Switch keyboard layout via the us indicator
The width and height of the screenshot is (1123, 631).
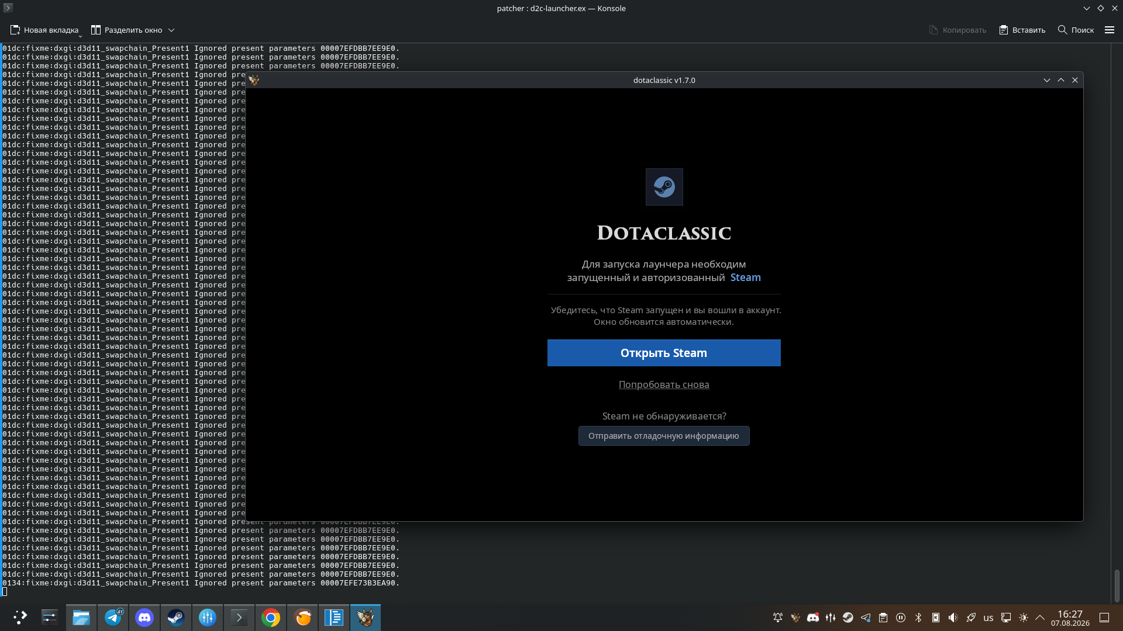(x=988, y=618)
